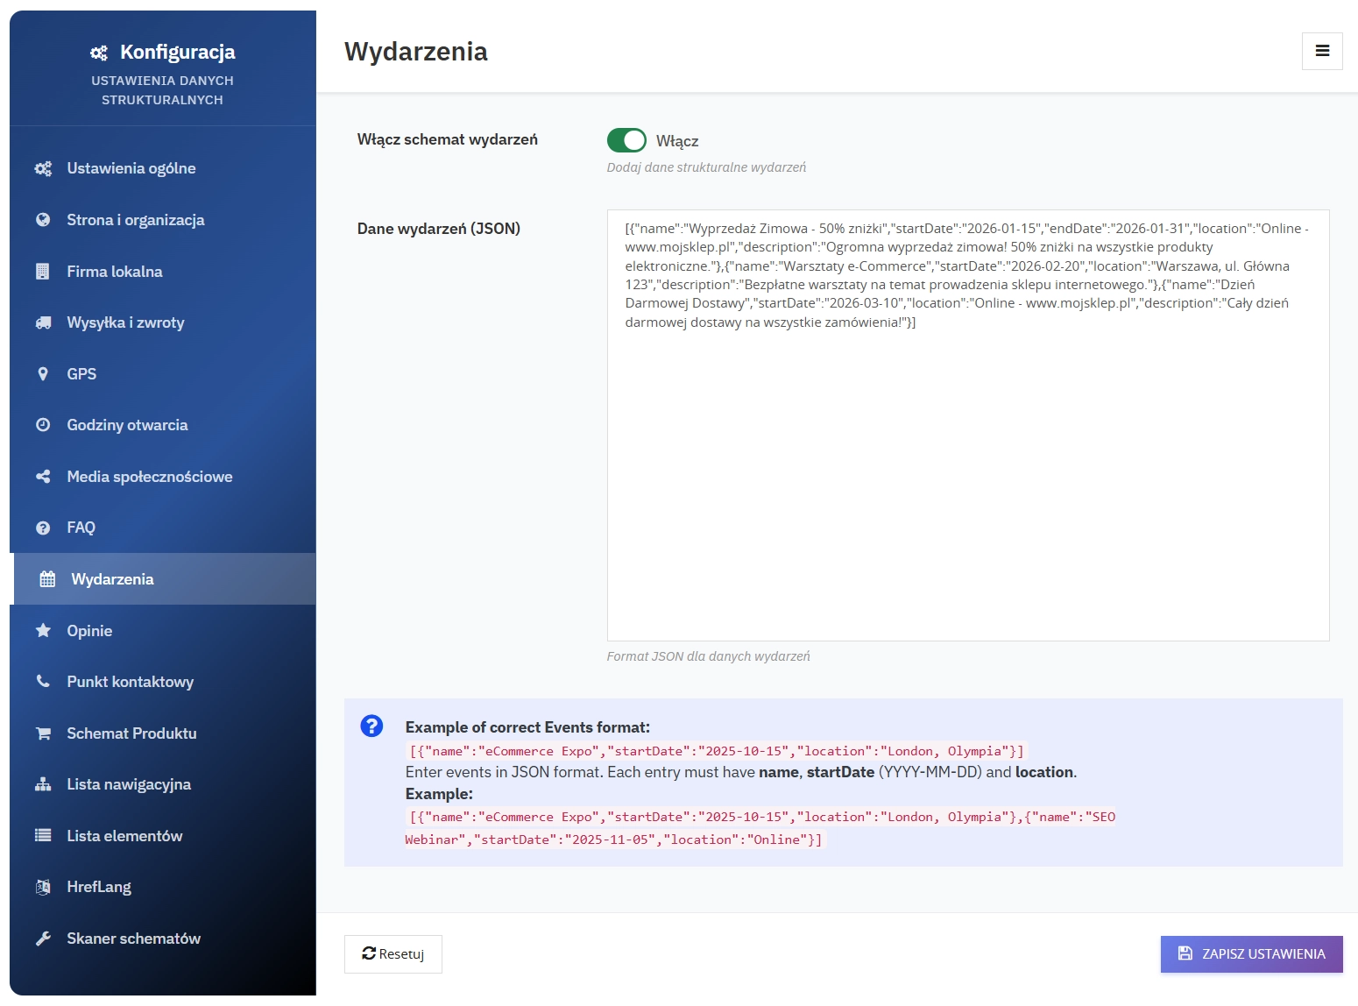Image resolution: width=1358 pixels, height=1006 pixels.
Task: Open Skaner schematów tool
Action: pyautogui.click(x=133, y=939)
